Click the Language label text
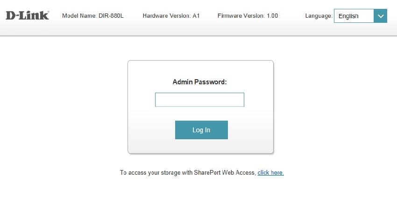 tap(319, 16)
